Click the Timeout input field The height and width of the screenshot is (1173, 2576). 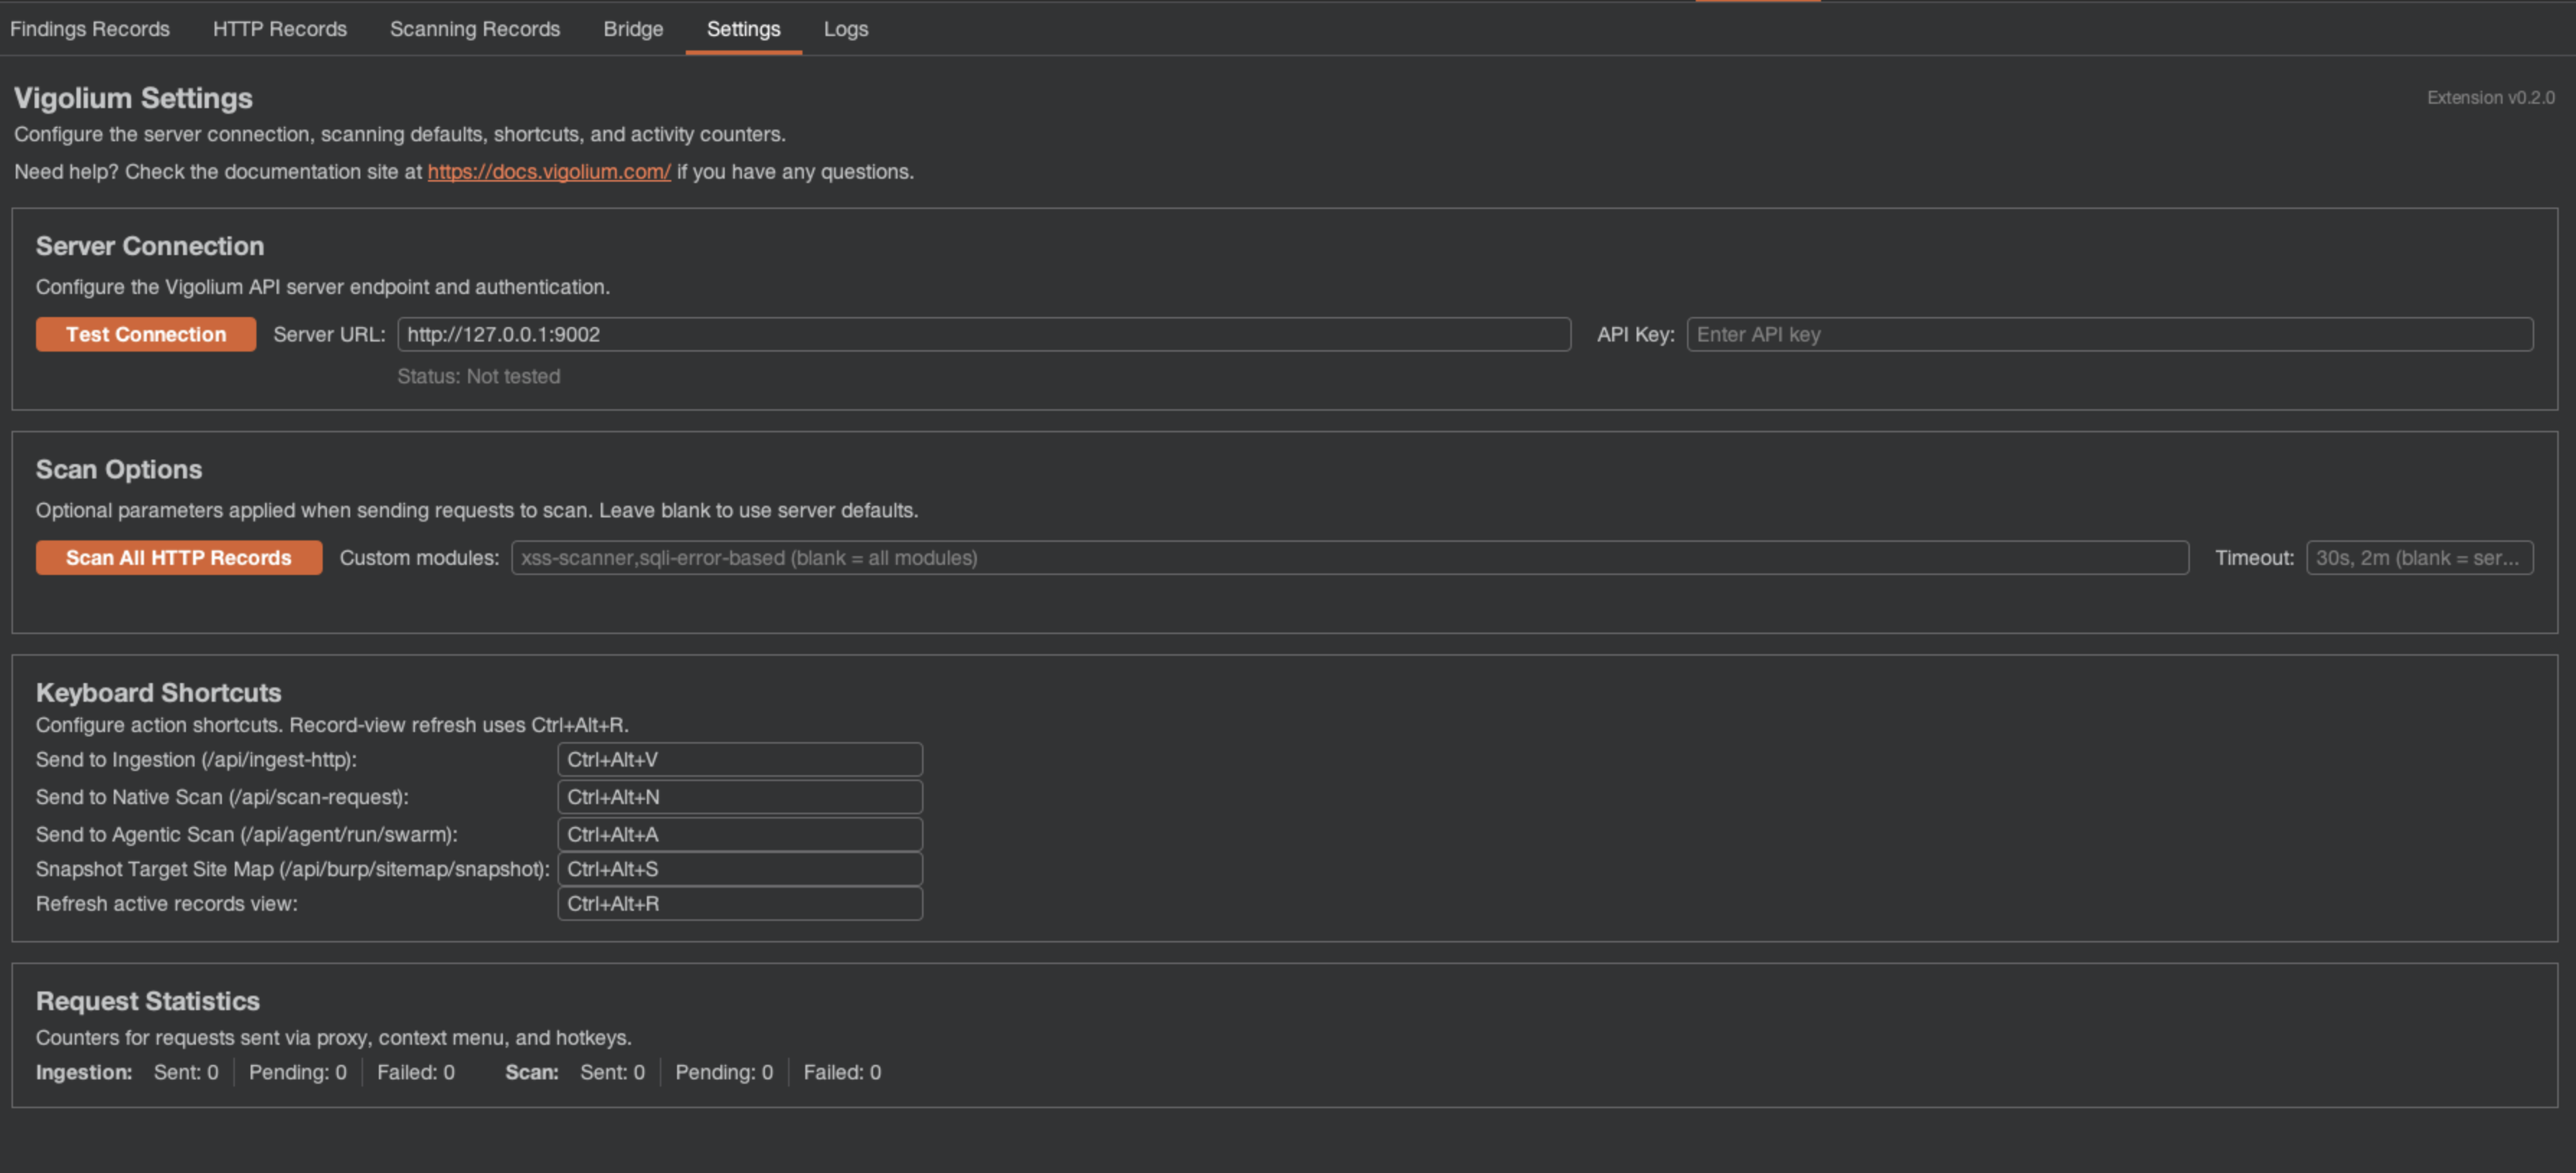2420,558
